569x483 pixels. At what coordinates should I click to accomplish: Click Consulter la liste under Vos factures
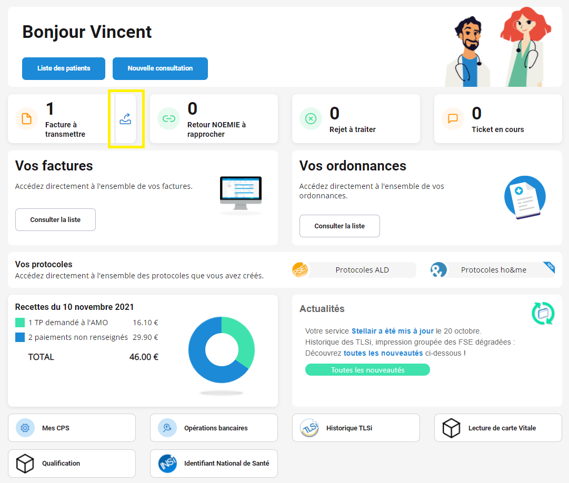pyautogui.click(x=55, y=219)
